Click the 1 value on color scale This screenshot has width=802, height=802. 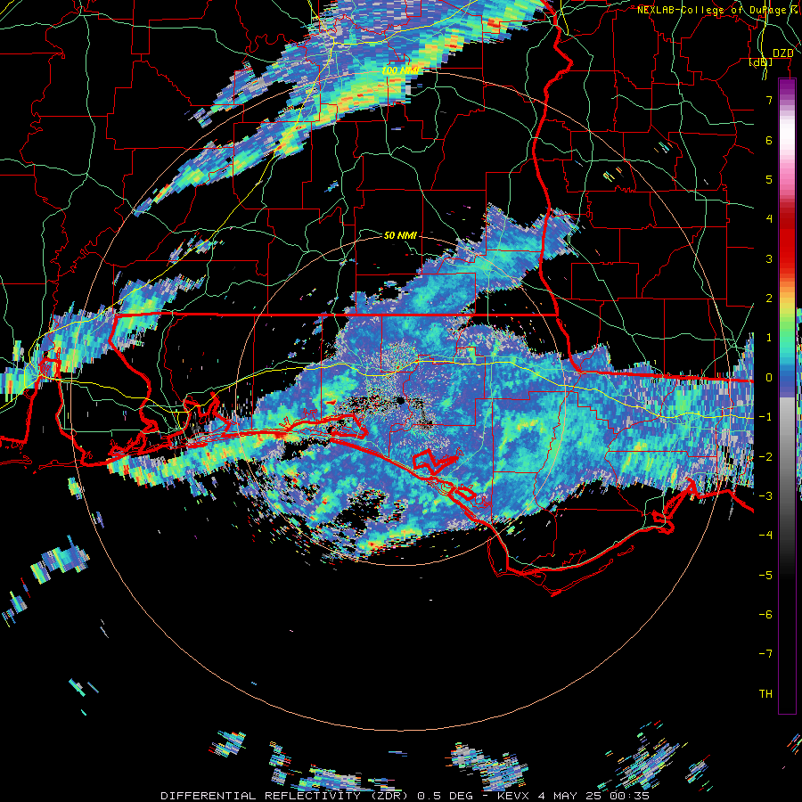tap(769, 338)
